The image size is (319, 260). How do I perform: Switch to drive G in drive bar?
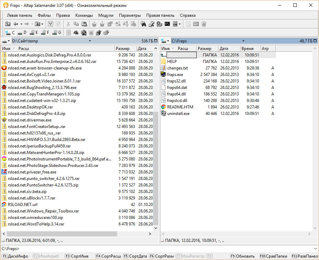(57, 32)
